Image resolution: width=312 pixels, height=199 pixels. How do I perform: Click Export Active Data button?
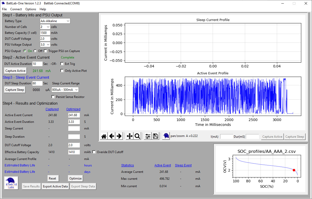[x=55, y=186]
